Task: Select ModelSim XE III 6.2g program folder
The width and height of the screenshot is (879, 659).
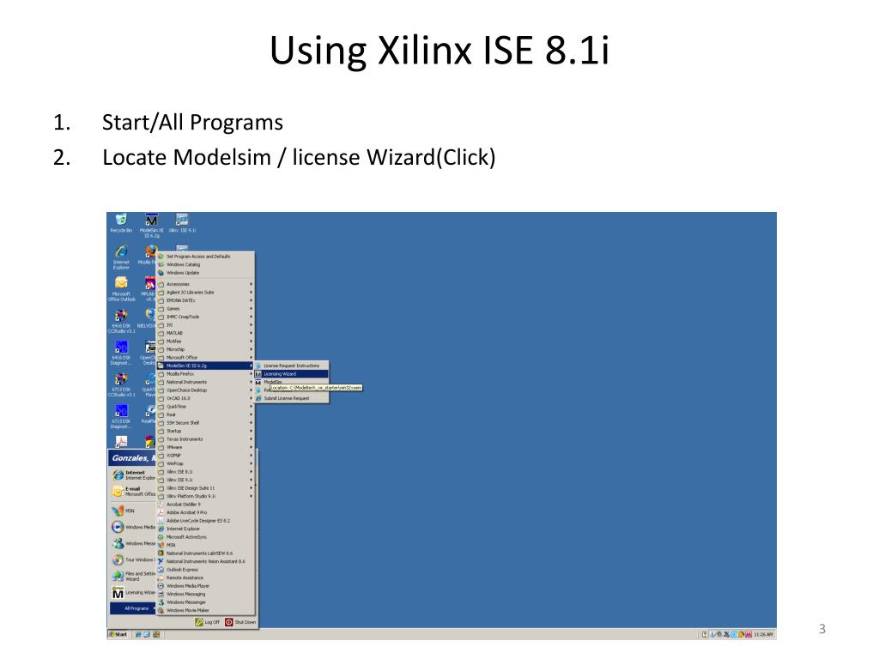Action: (206, 366)
